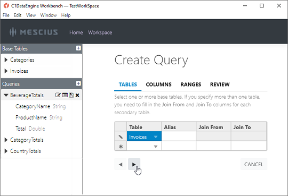This screenshot has width=288, height=196.
Task: Open the Invoices table dropdown arrow
Action: click(x=156, y=137)
